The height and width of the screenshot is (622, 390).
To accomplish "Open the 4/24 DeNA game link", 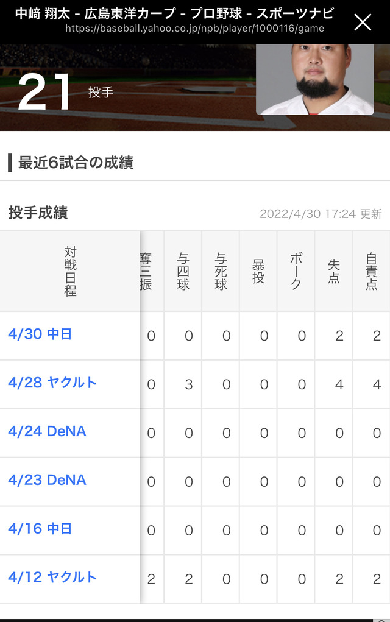I will tap(47, 431).
